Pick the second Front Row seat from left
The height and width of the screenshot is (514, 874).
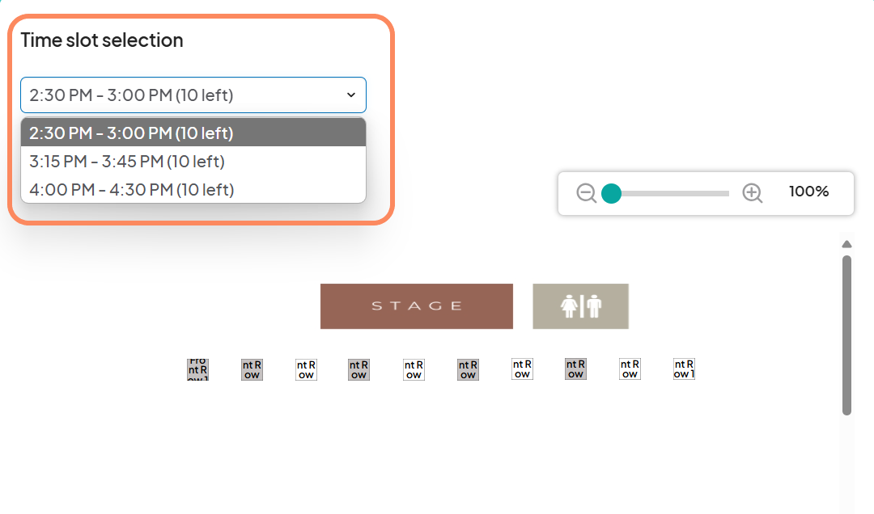tap(252, 369)
